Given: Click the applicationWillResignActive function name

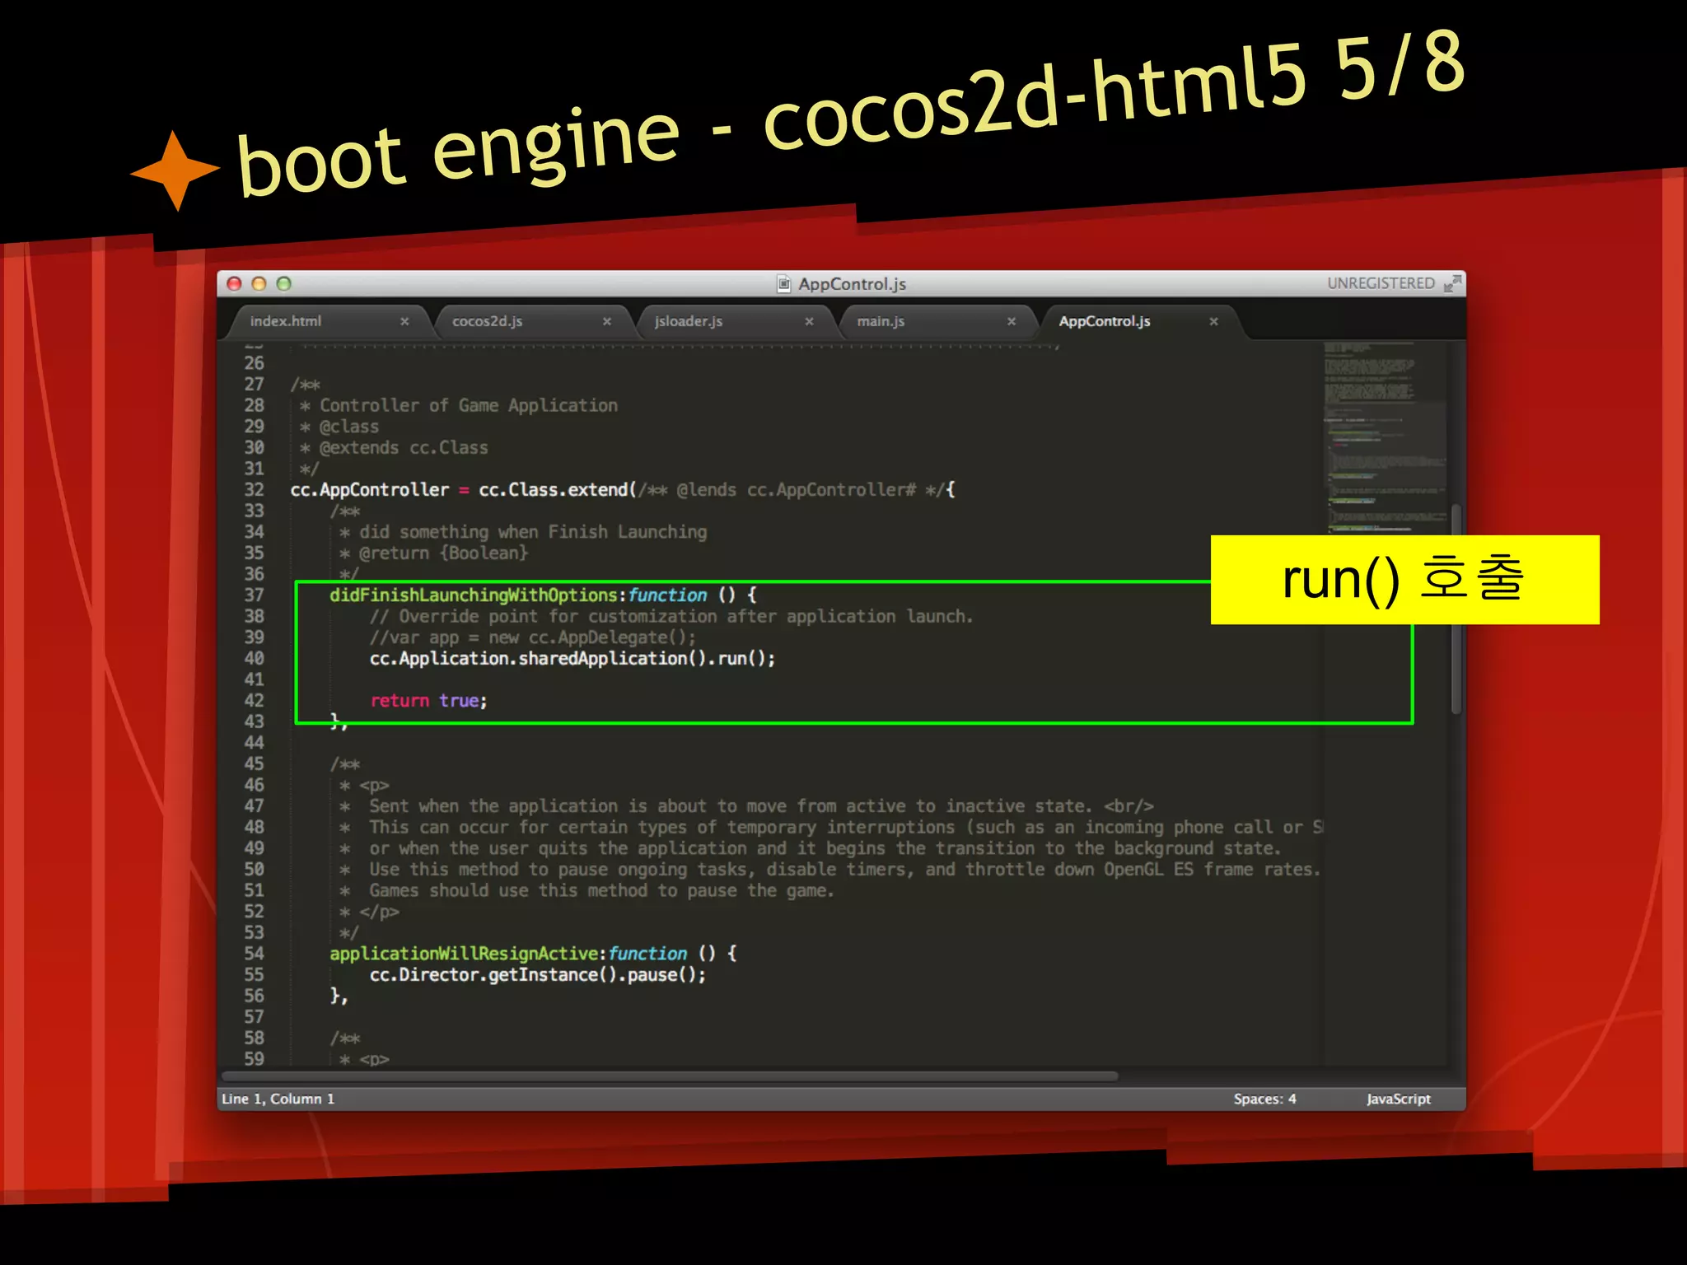Looking at the screenshot, I should (x=464, y=954).
